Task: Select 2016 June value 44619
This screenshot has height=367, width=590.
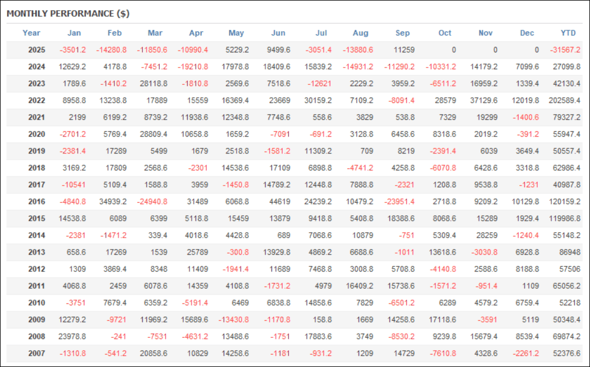Action: click(280, 201)
